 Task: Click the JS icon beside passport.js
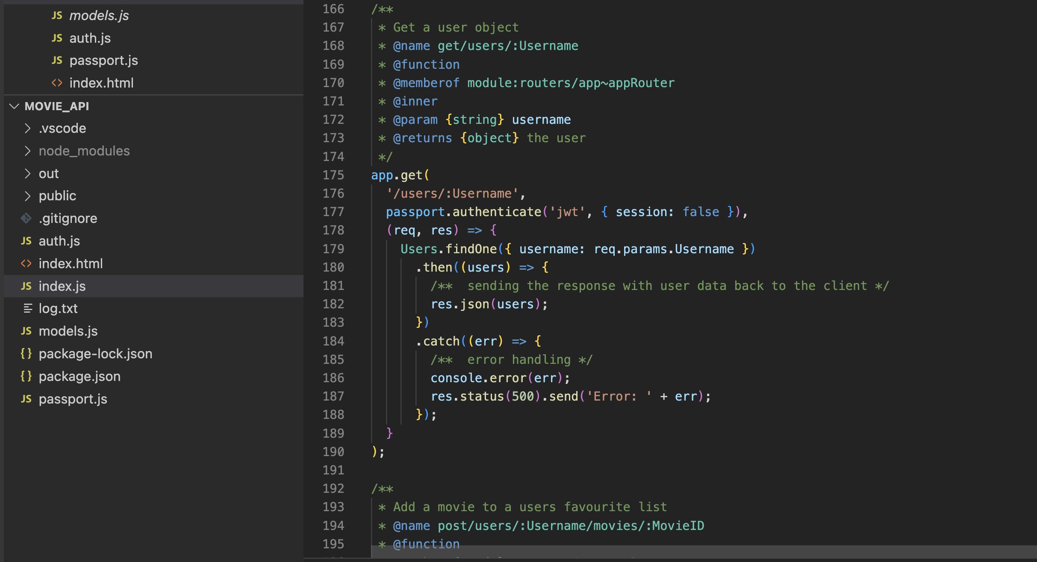57,60
